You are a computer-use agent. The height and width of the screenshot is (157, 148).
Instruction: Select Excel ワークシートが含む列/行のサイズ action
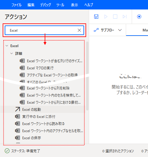(55, 61)
